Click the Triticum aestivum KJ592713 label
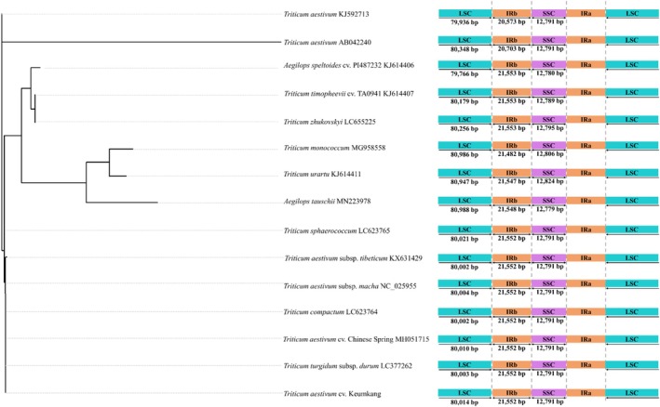 point(326,14)
